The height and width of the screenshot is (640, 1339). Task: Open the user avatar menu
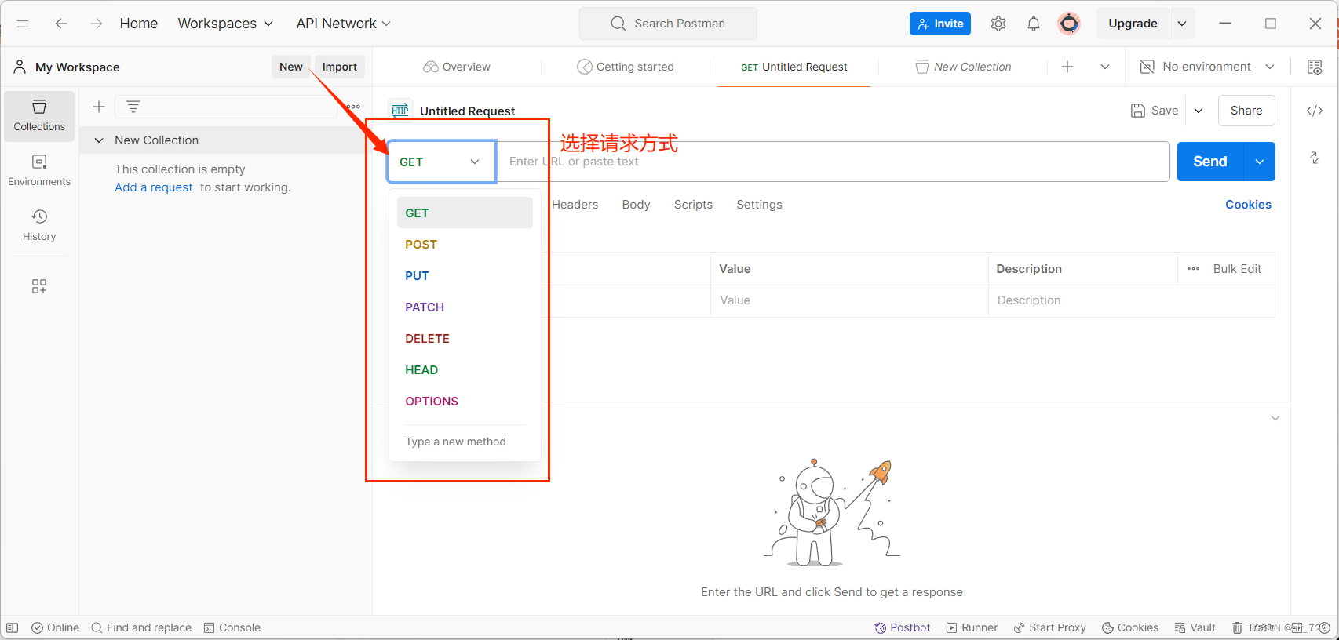point(1068,24)
